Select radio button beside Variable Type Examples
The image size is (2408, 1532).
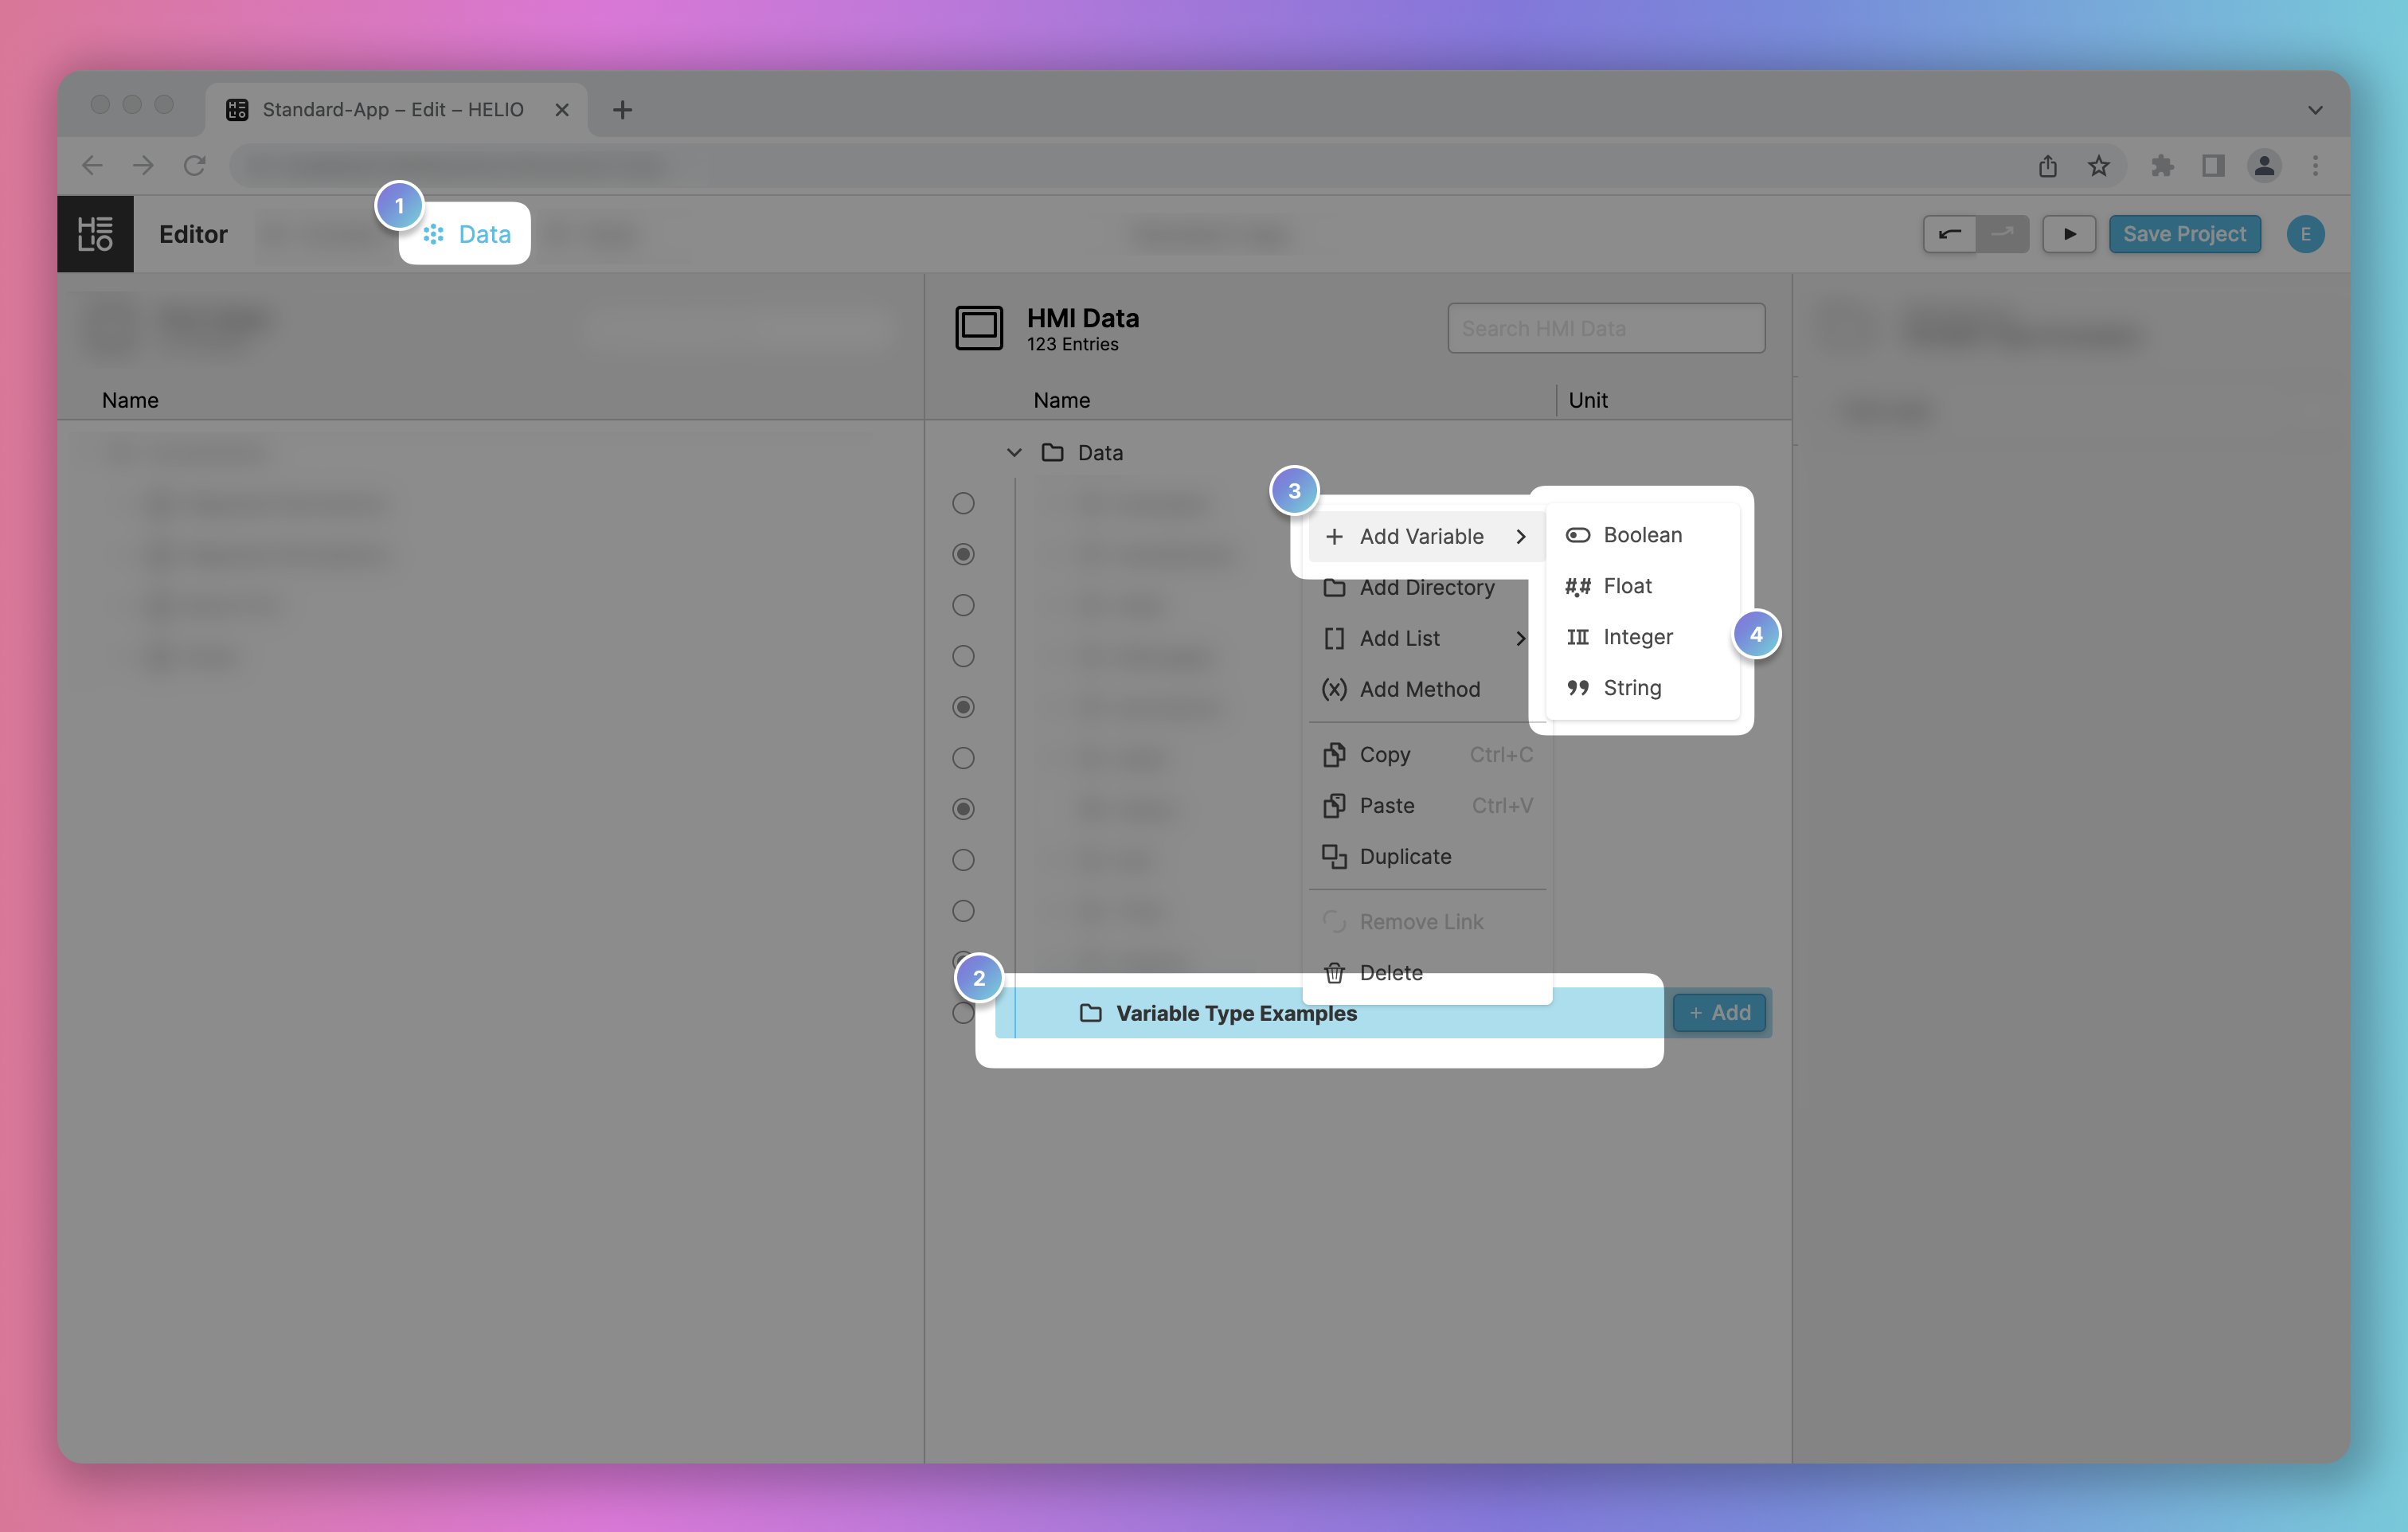[x=963, y=1014]
